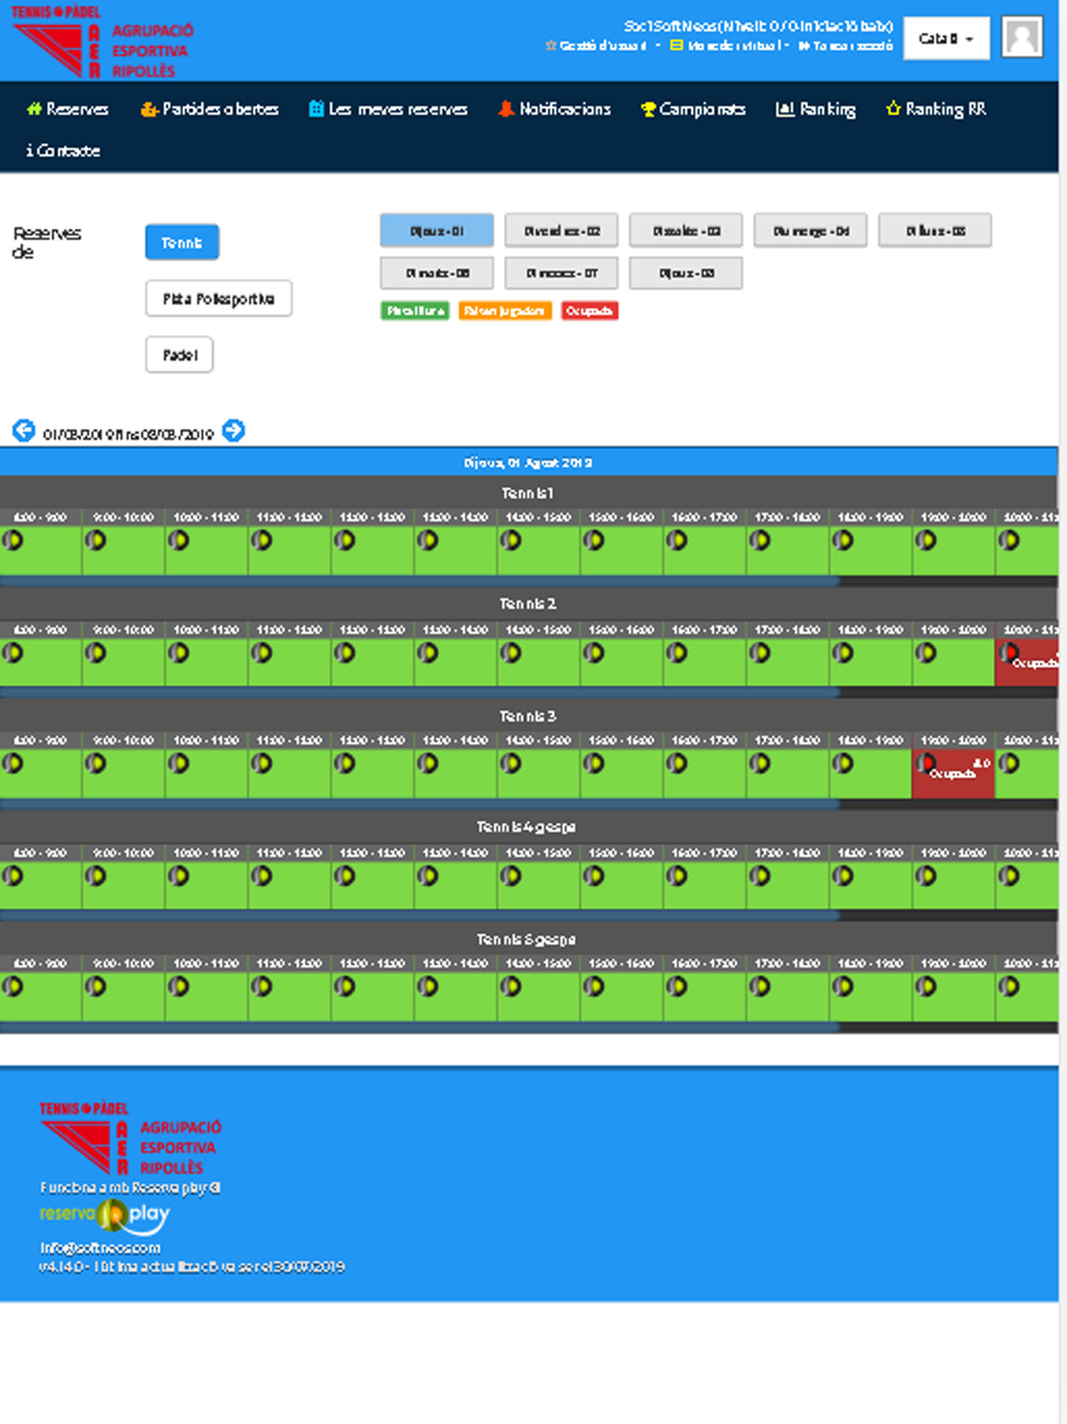Book Tennis 4 gespa slot at 14:00 - 15:00

click(x=539, y=886)
